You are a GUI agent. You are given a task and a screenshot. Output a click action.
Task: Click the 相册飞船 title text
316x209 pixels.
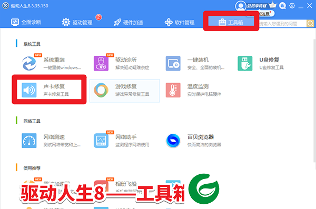pyautogui.click(x=126, y=184)
